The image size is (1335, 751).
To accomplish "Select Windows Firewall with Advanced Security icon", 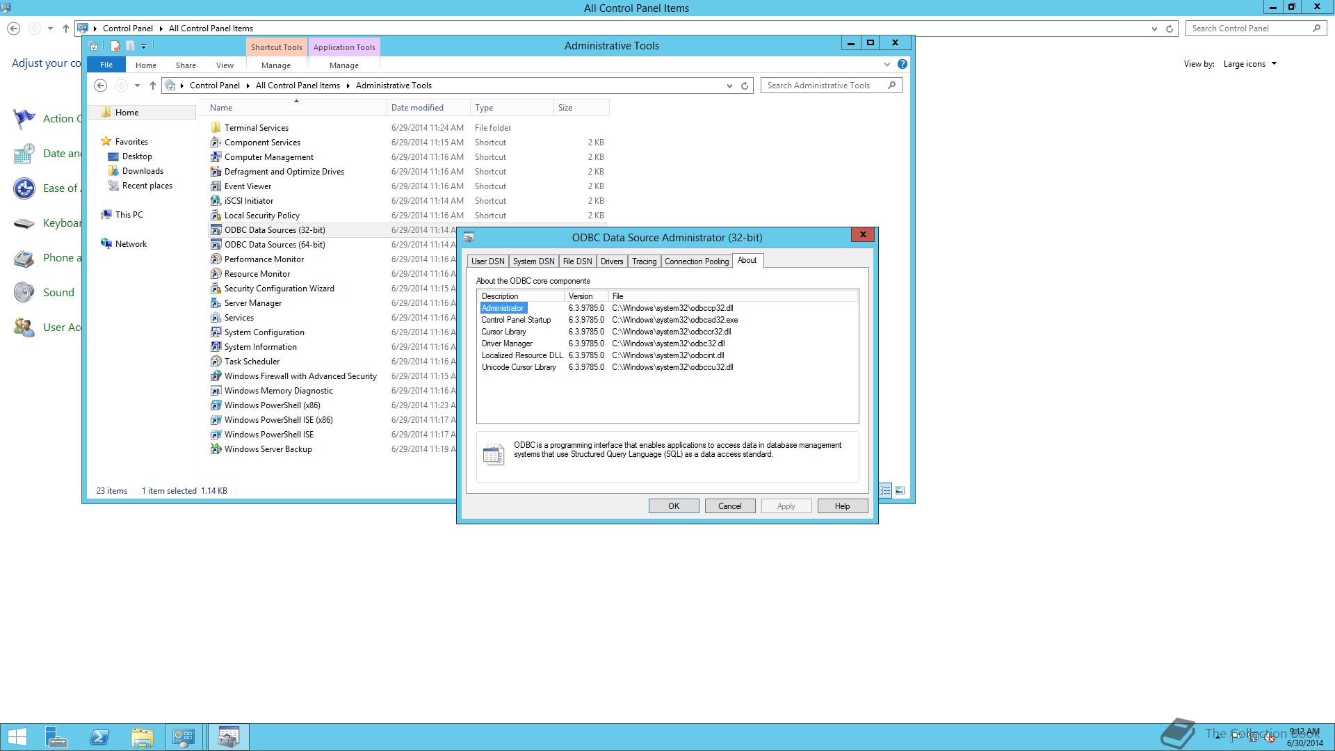I will [216, 375].
